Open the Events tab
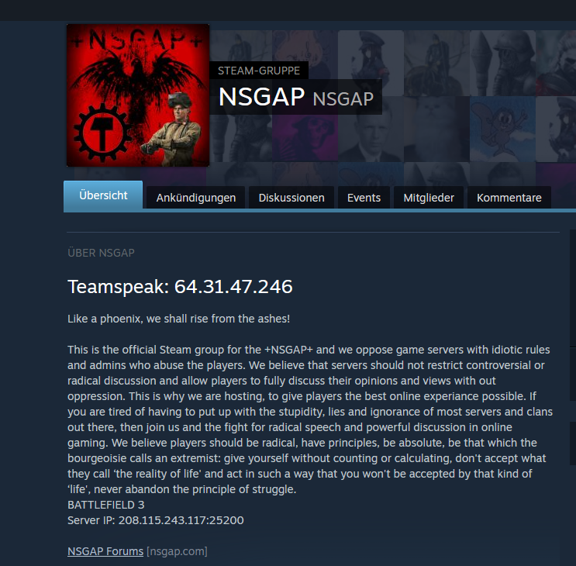This screenshot has width=576, height=566. coord(364,198)
